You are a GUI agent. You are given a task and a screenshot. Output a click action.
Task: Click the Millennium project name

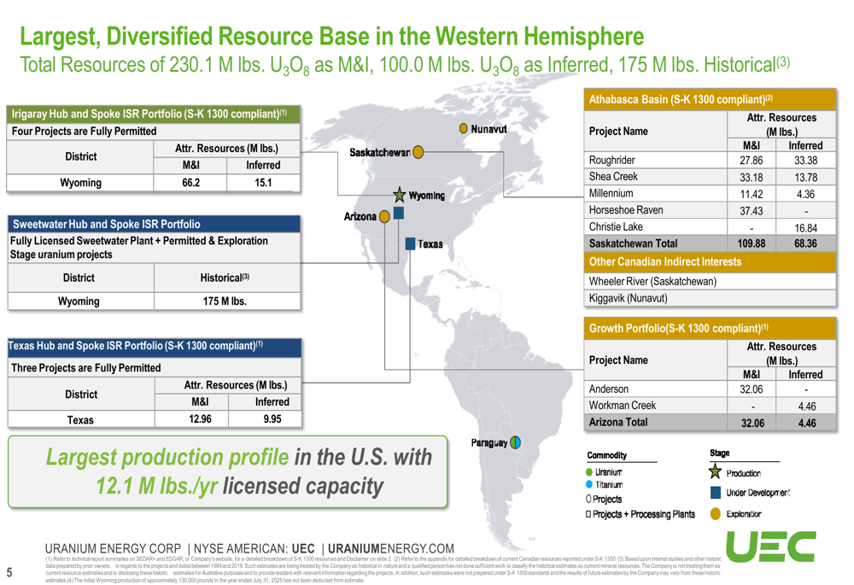pyautogui.click(x=611, y=193)
